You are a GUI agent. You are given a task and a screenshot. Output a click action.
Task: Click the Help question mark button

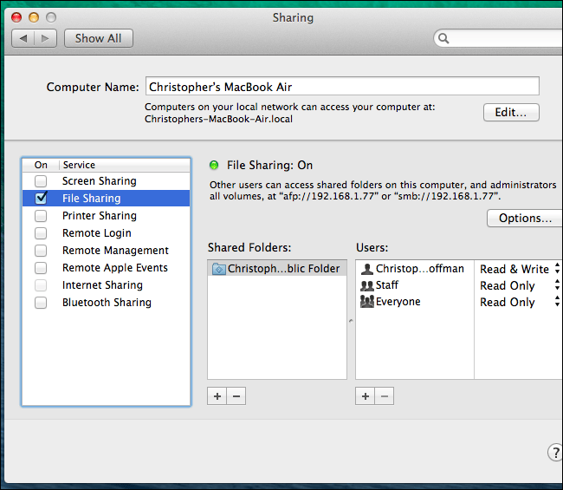[555, 453]
